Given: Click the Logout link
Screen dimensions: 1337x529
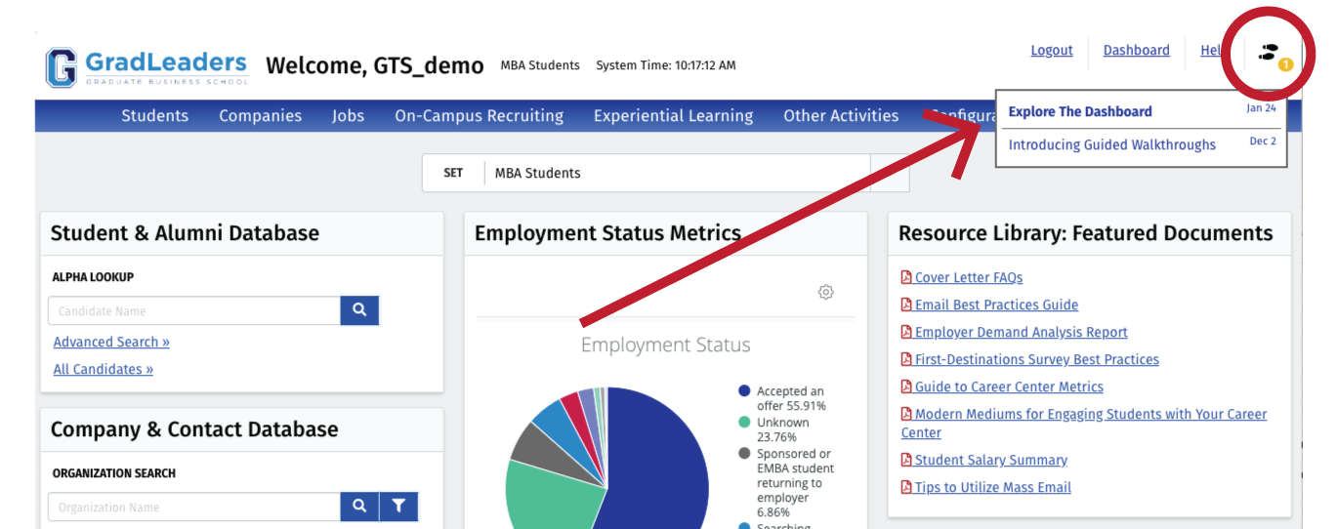Looking at the screenshot, I should point(1052,51).
